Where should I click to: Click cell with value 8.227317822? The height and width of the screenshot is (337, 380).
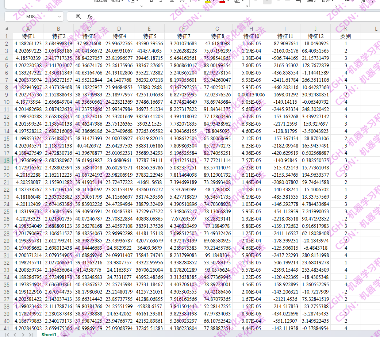pyautogui.click(x=183, y=109)
